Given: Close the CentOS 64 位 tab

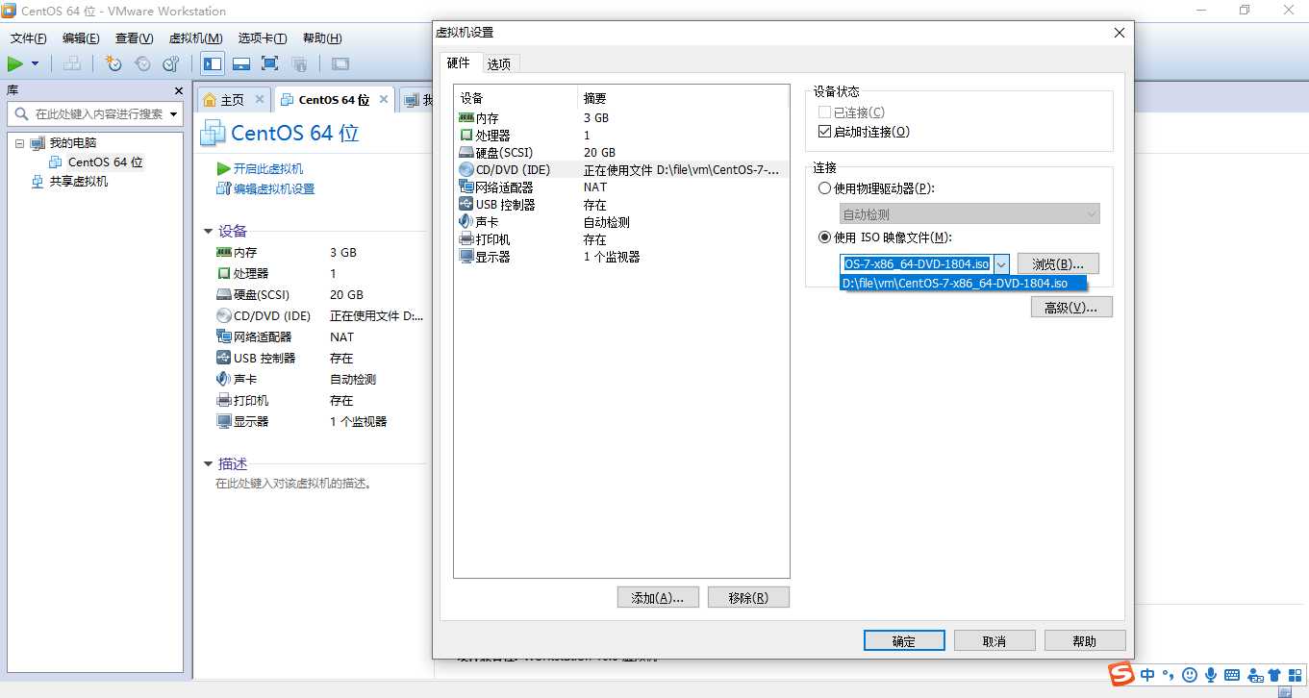Looking at the screenshot, I should point(384,99).
